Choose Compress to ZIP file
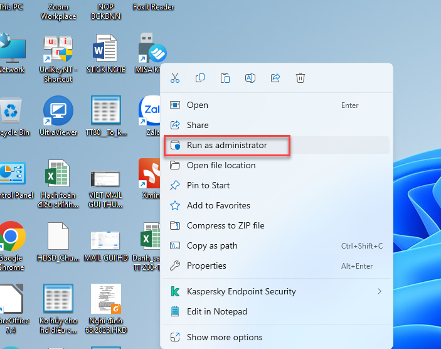This screenshot has height=349, width=441. tap(225, 226)
